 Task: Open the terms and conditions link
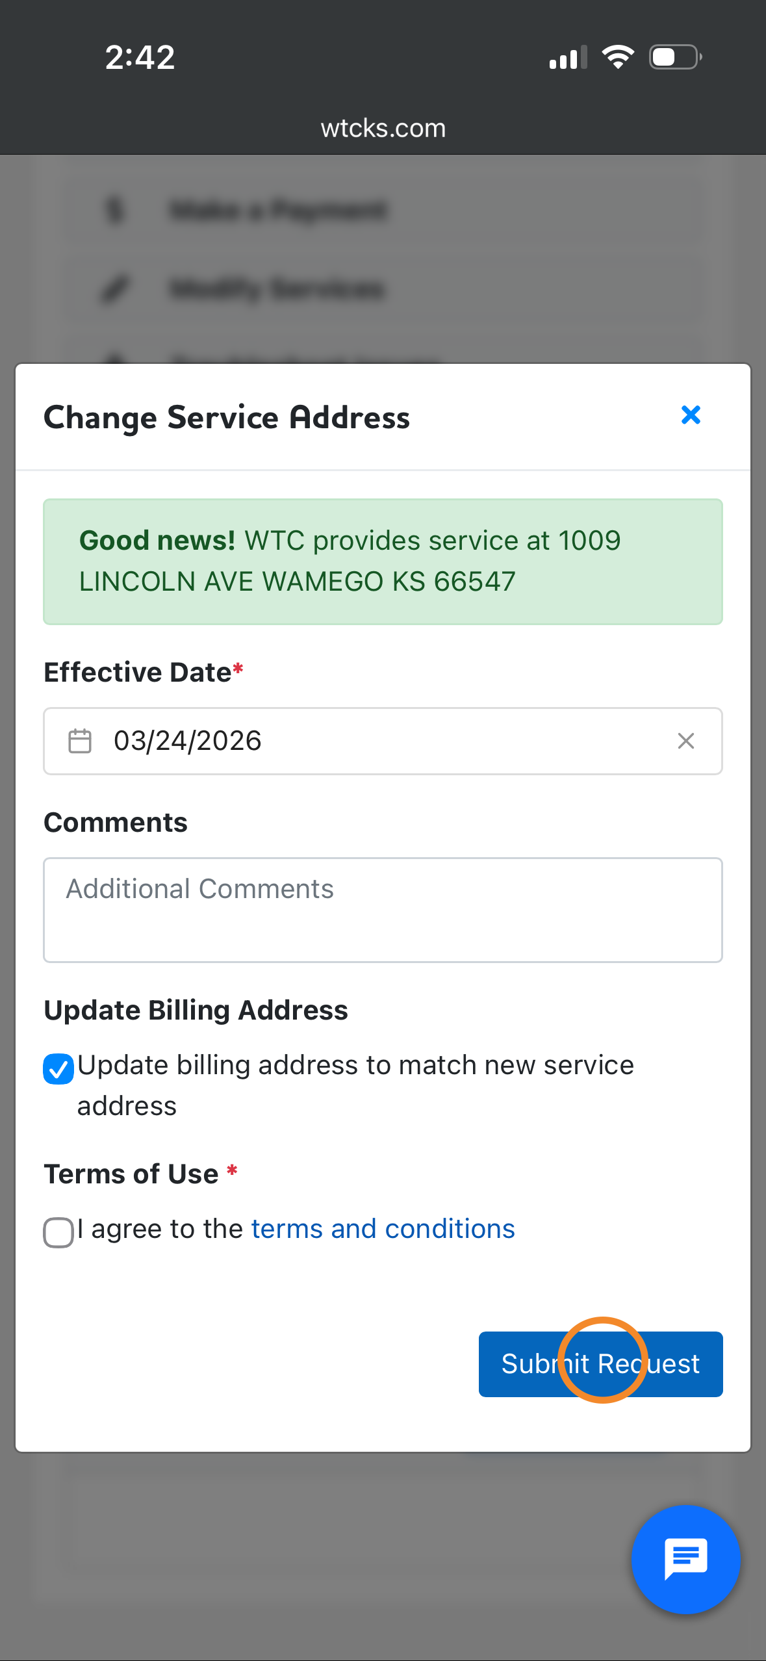tap(383, 1229)
